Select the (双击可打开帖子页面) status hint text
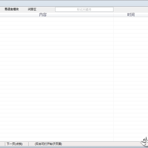The width and height of the screenshot is (148, 148). [49, 144]
